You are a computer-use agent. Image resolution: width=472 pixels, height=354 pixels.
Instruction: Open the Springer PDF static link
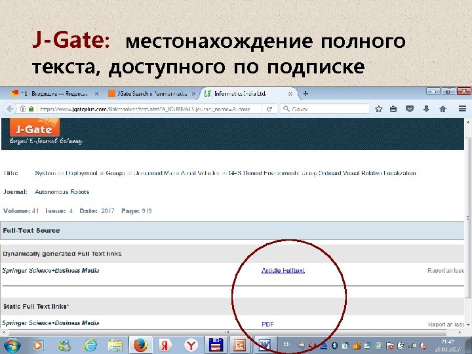267,324
